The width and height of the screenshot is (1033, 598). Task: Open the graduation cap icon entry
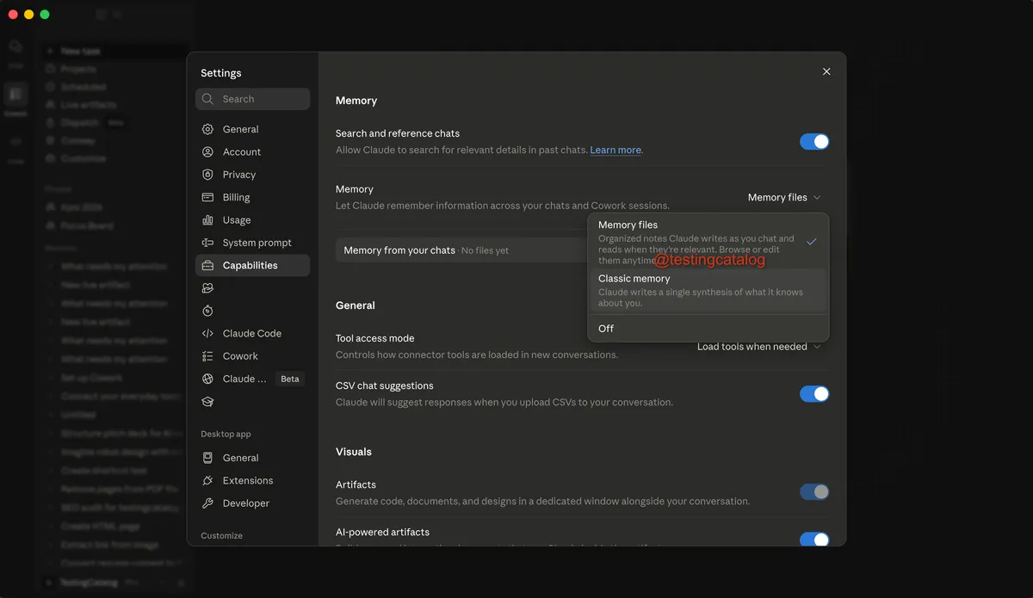coord(207,402)
